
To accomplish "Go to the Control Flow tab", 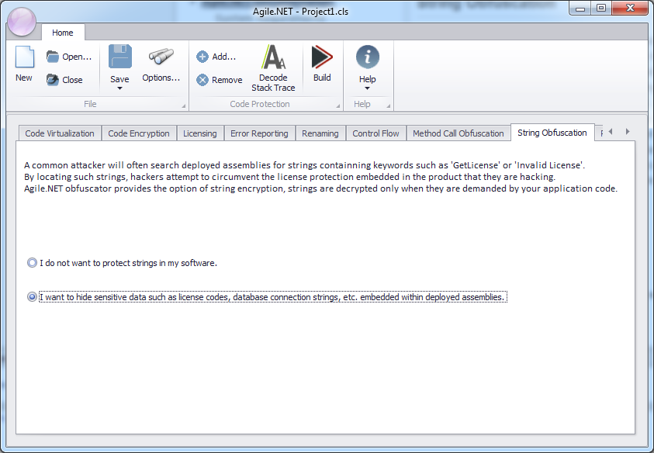I will click(375, 133).
